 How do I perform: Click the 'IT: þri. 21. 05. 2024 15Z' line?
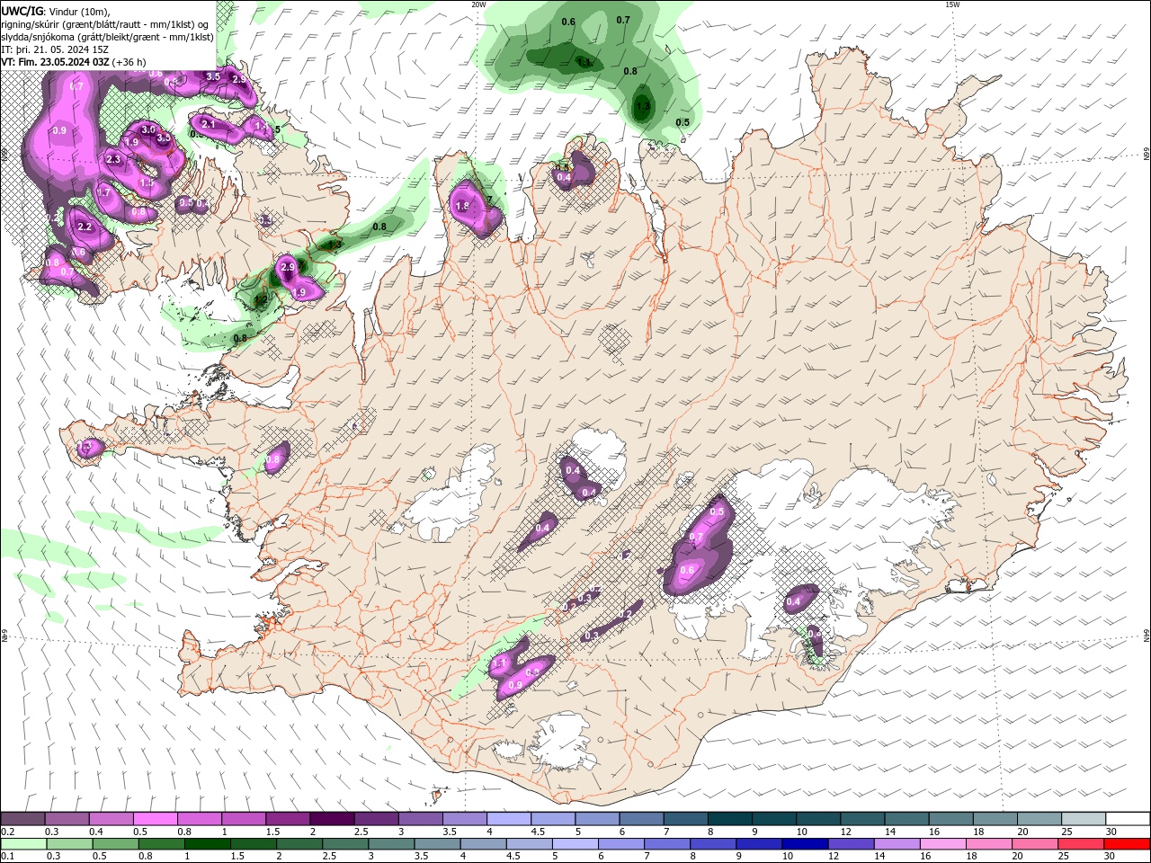(x=56, y=49)
